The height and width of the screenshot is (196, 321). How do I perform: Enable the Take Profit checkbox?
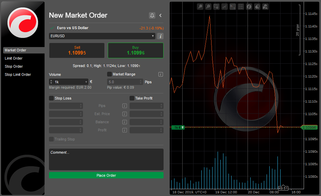[x=132, y=98]
